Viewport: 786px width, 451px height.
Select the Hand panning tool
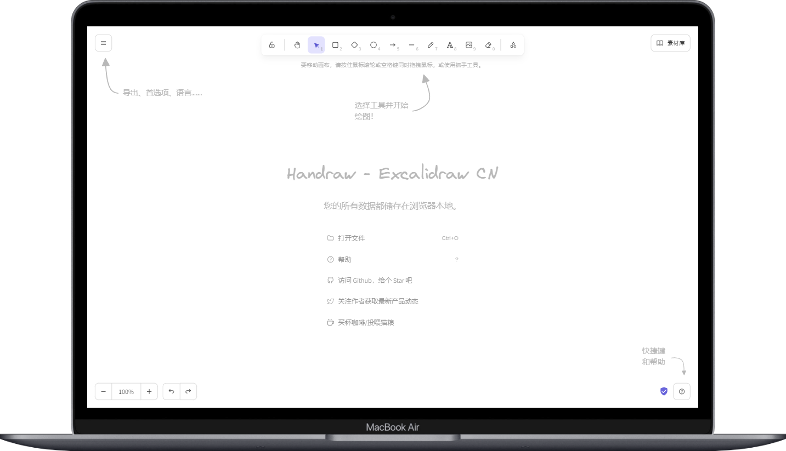pyautogui.click(x=297, y=45)
